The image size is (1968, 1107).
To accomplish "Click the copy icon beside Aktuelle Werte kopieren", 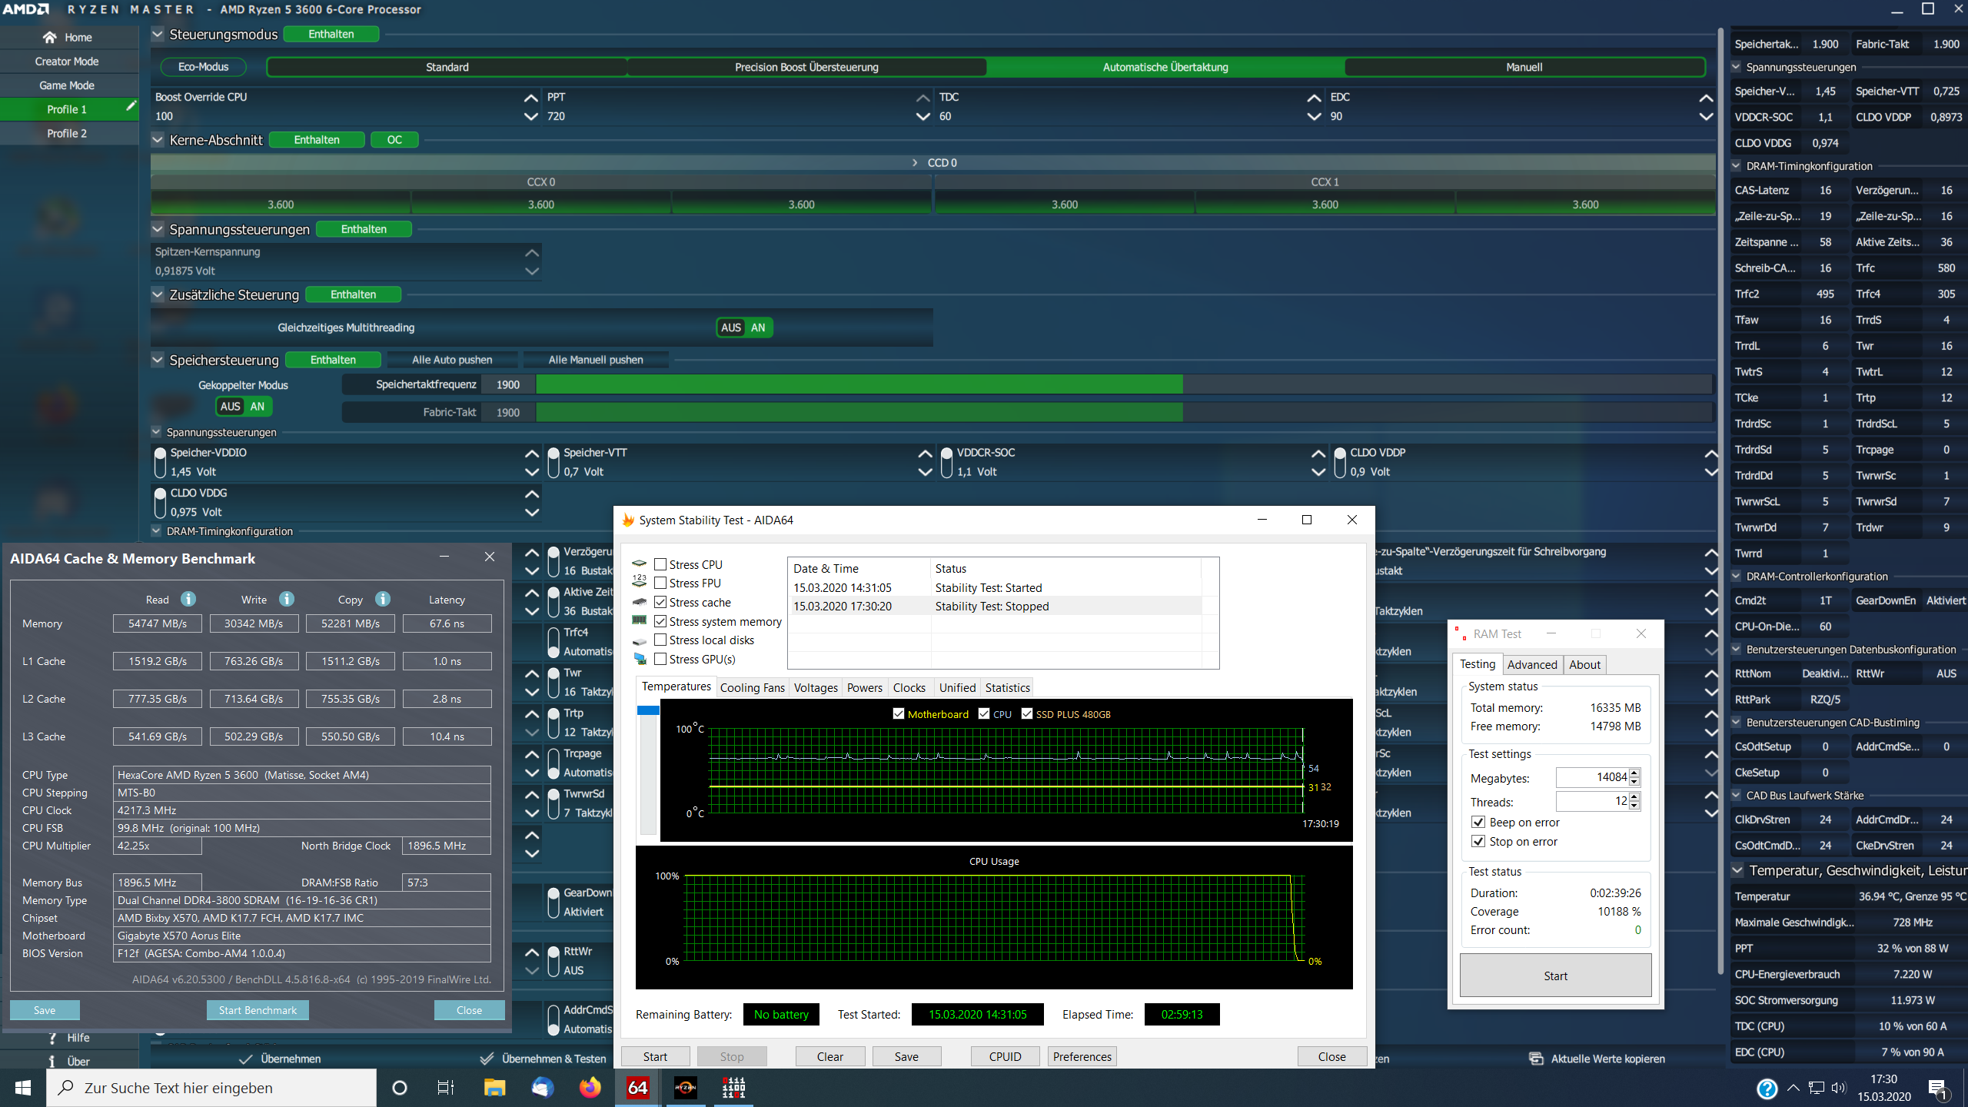I will tap(1536, 1059).
